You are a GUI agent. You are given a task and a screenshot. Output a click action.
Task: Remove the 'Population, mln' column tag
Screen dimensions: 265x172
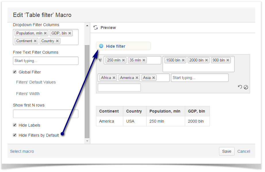click(x=45, y=33)
